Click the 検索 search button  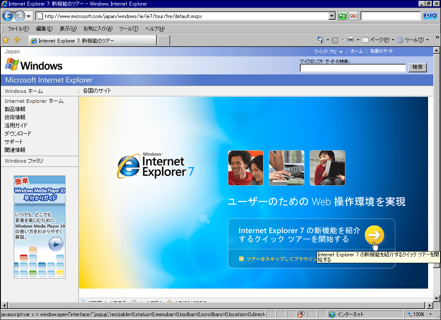coord(417,68)
